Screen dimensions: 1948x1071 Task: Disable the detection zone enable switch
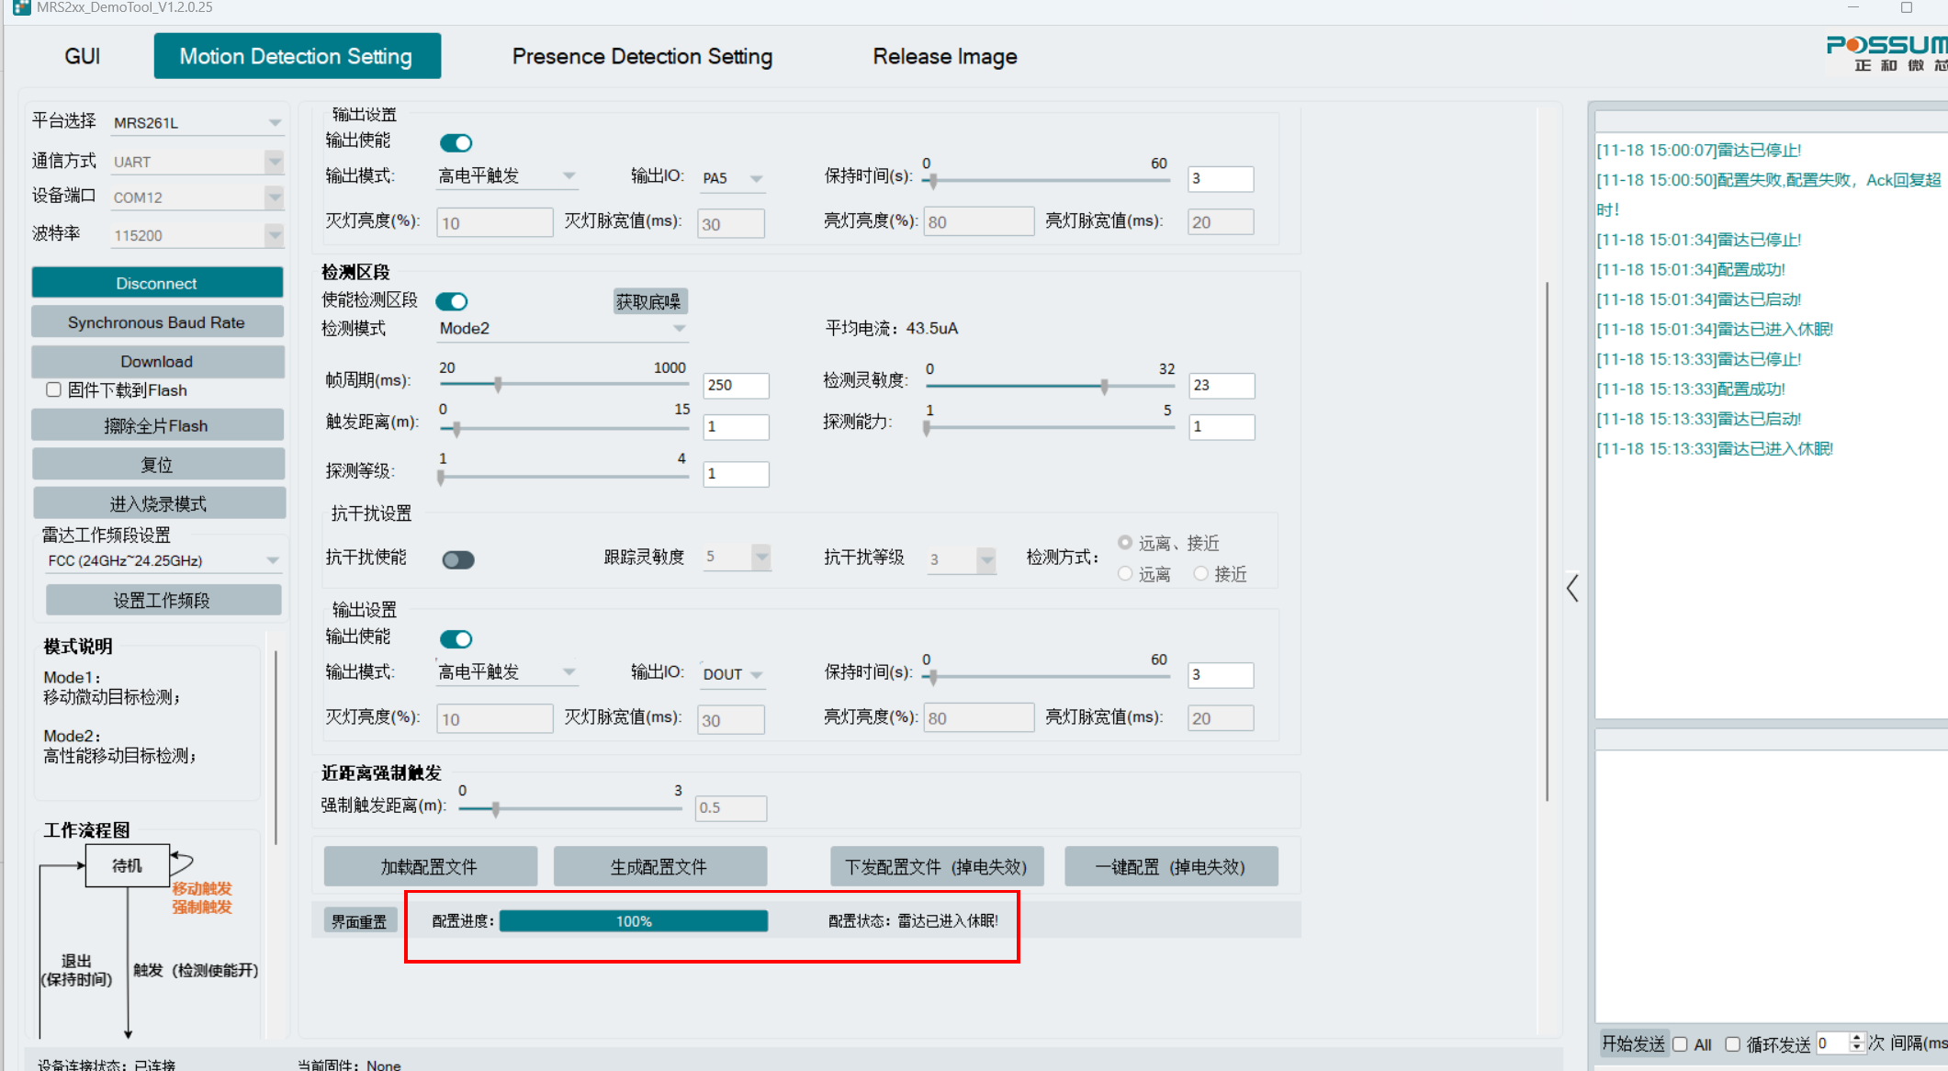point(452,301)
